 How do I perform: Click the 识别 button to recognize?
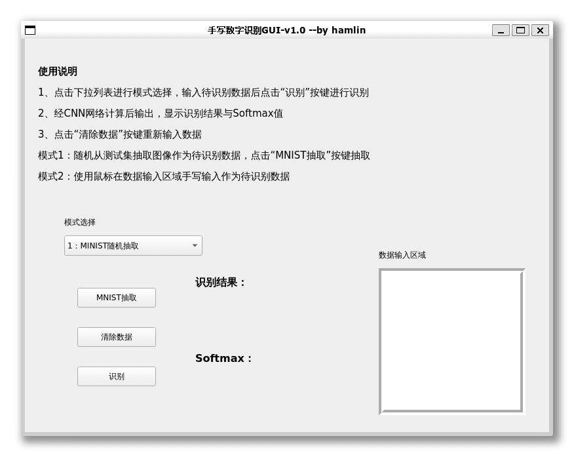point(116,376)
